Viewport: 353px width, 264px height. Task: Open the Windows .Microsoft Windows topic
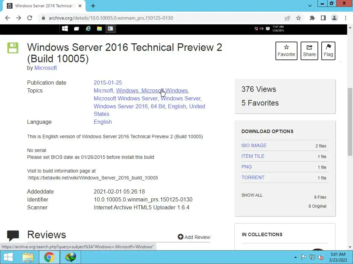(152, 90)
